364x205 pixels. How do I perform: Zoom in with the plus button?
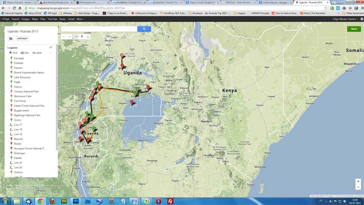tap(358, 181)
